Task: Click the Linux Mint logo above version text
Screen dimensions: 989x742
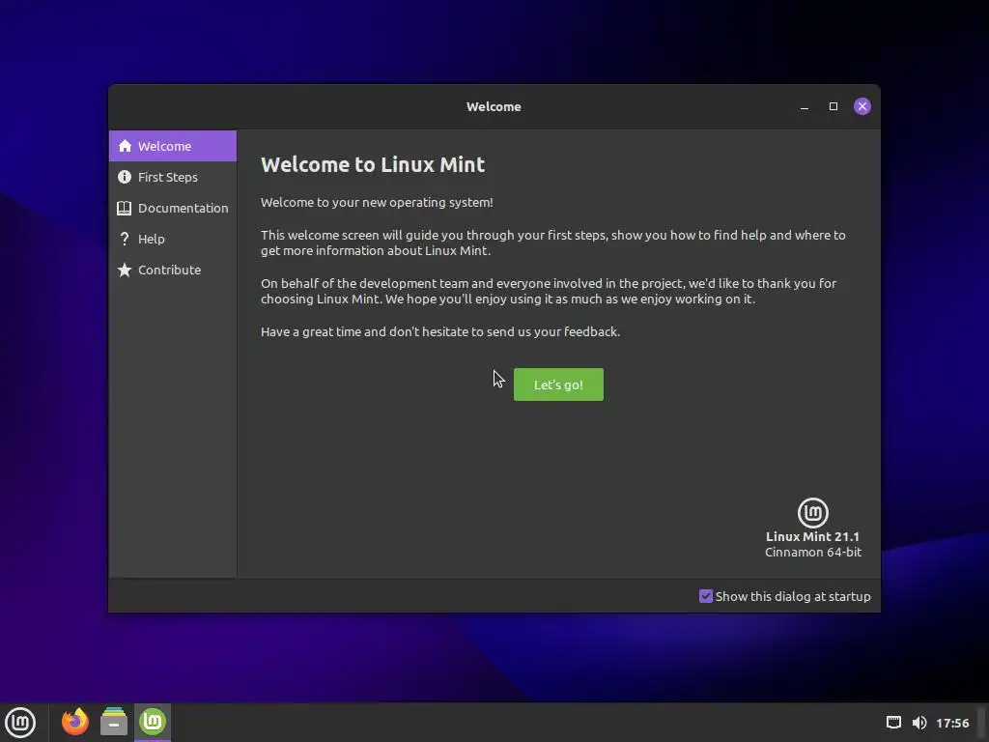Action: point(813,512)
